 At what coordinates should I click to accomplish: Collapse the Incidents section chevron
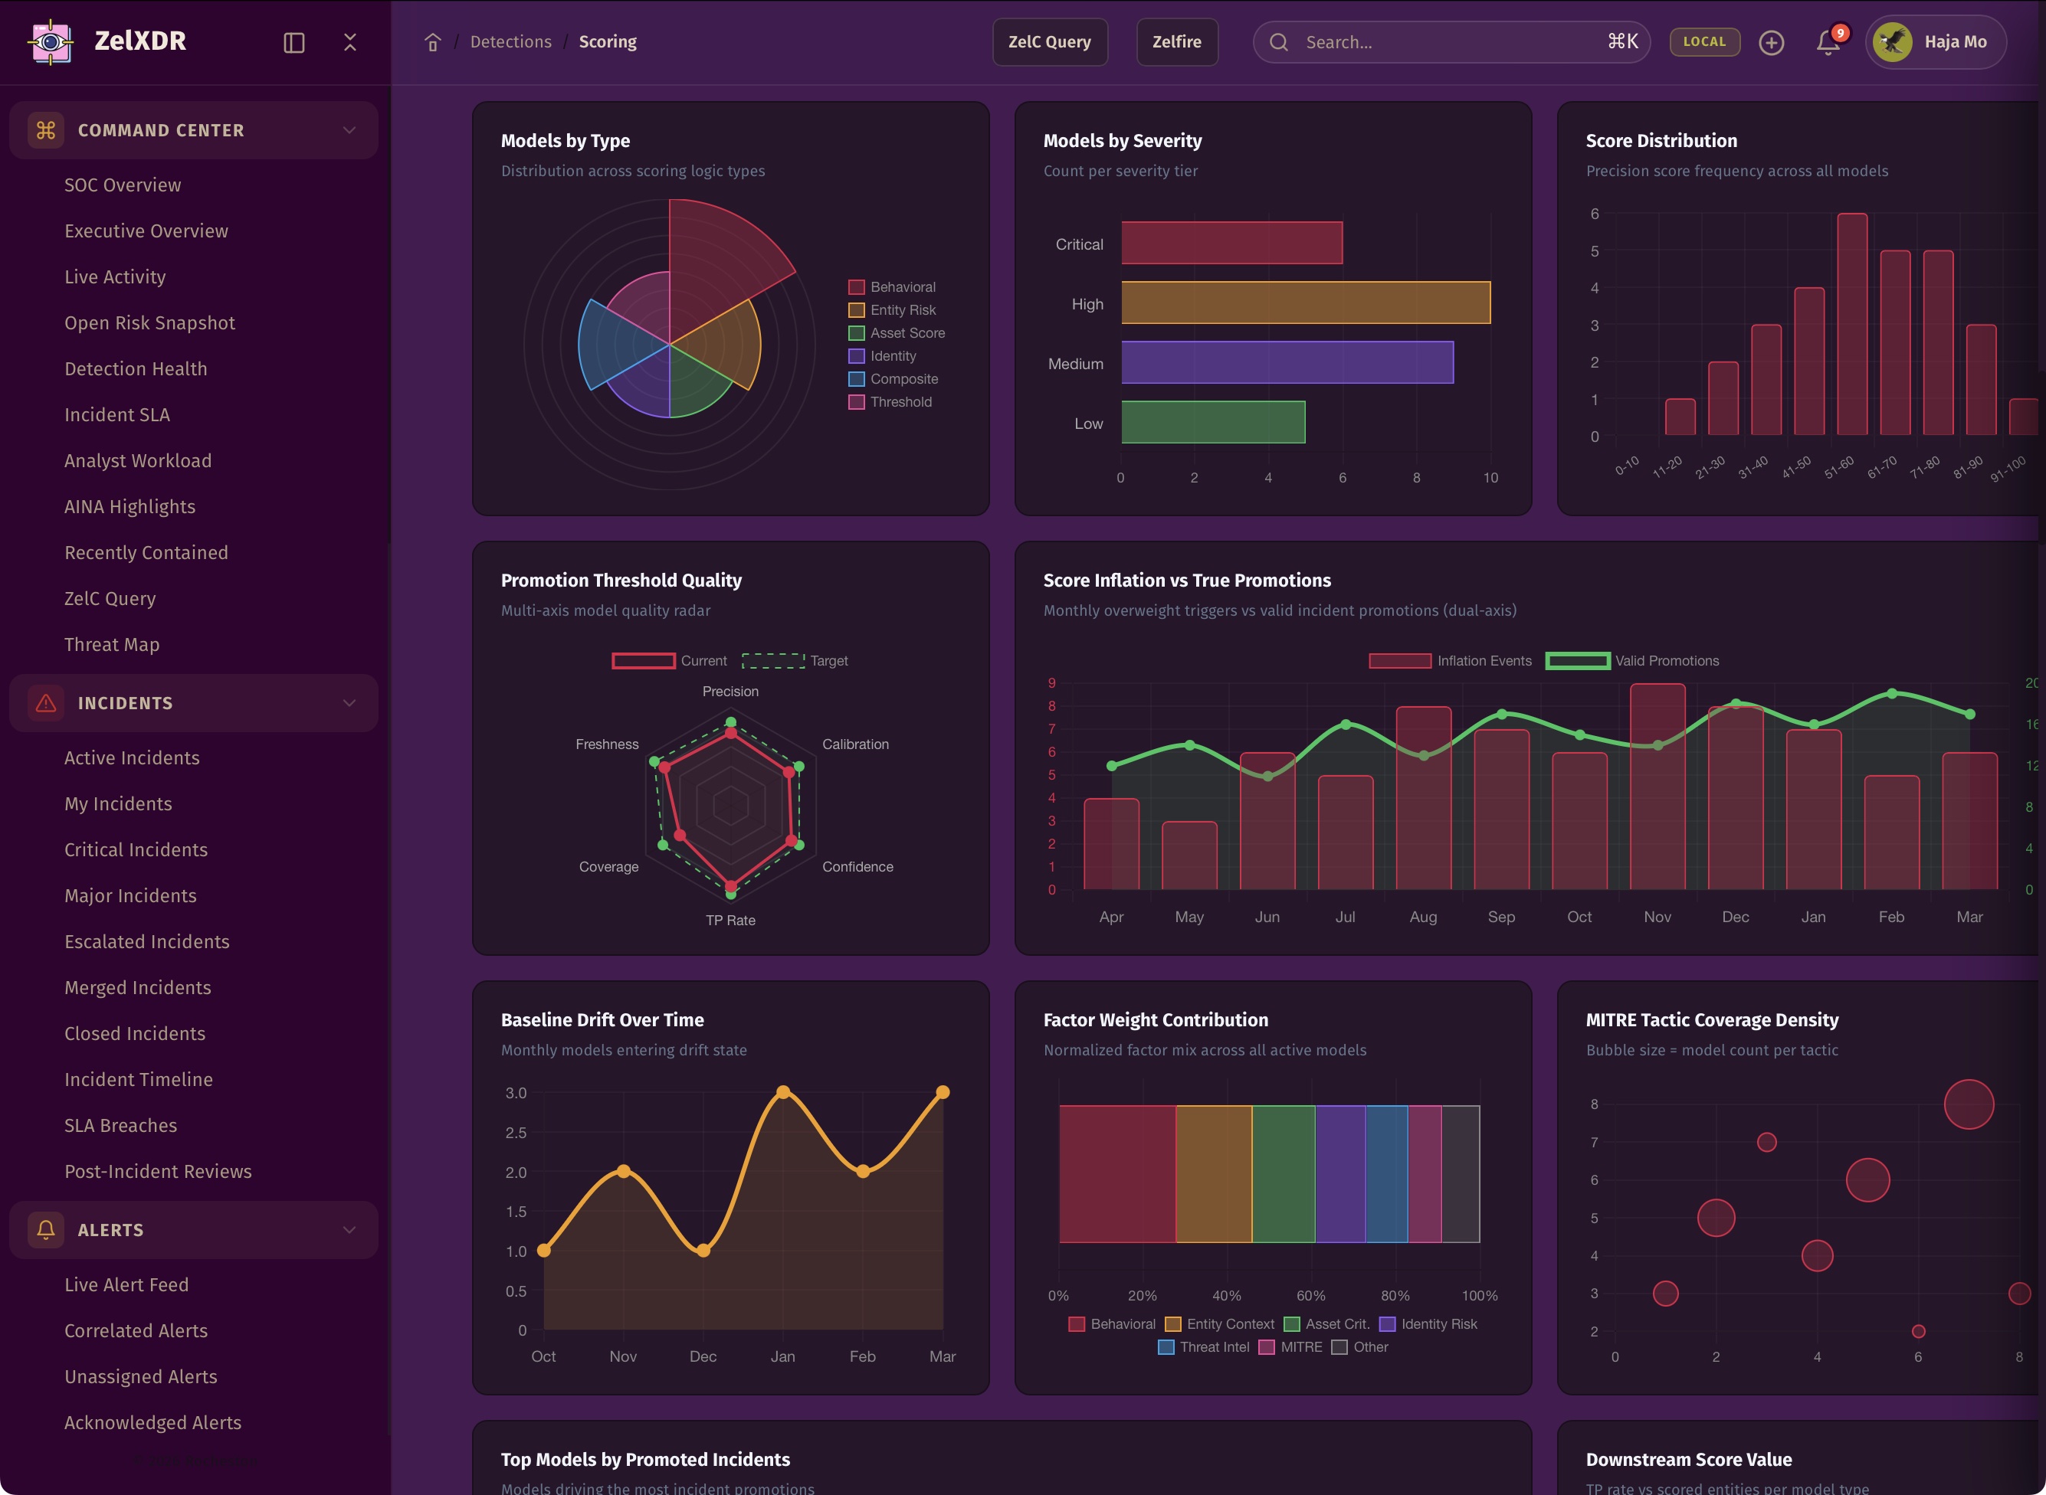tap(349, 703)
